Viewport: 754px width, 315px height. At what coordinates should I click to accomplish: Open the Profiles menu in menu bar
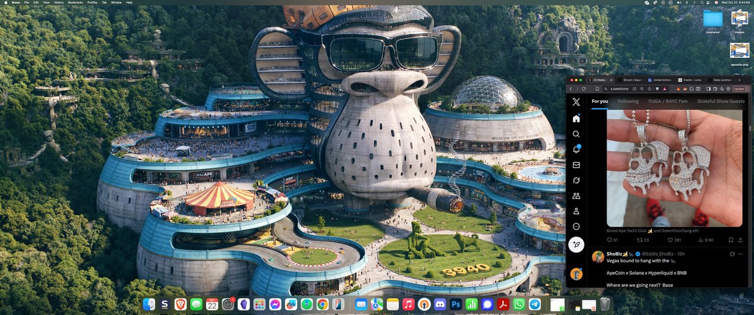[92, 3]
